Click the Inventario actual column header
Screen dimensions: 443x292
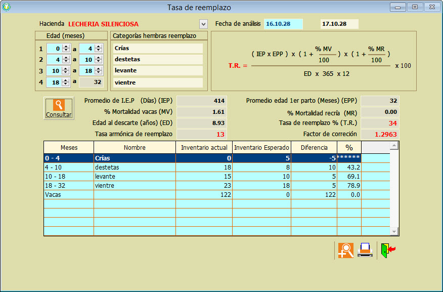pos(204,148)
